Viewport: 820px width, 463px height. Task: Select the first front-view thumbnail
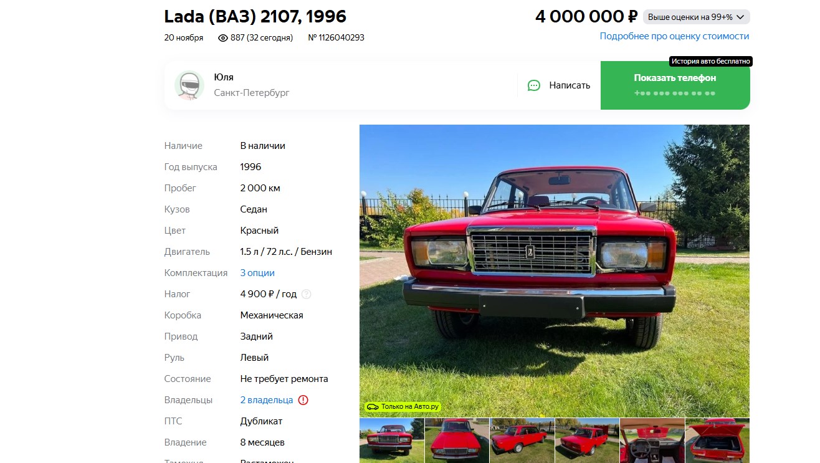(391, 441)
